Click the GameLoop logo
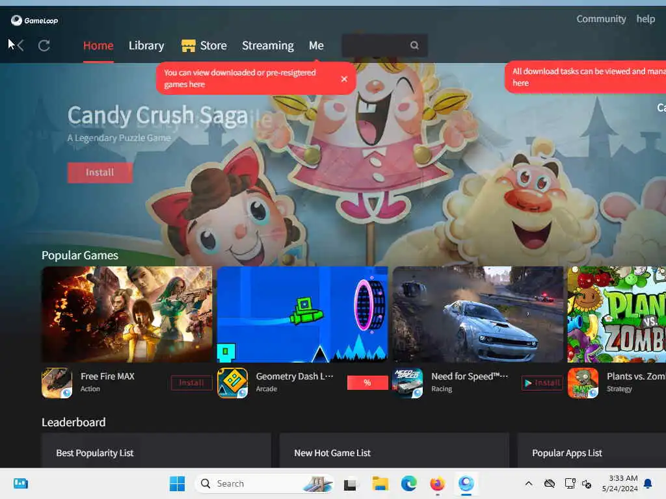666x499 pixels. (x=34, y=20)
